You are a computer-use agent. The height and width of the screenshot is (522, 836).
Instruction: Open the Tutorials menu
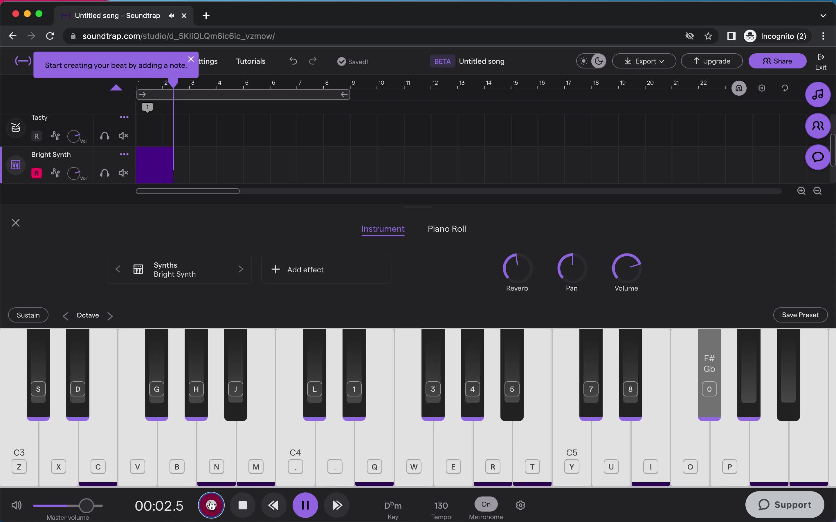251,61
